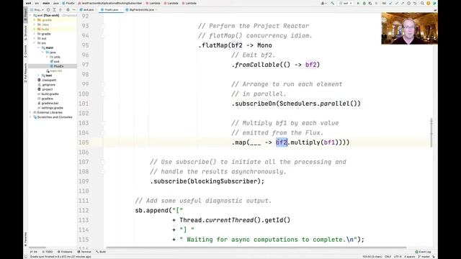Click the testFractionMultiplicationsBlockingSubscriber breadcrumb
The height and width of the screenshot is (259, 461).
pos(110,3)
